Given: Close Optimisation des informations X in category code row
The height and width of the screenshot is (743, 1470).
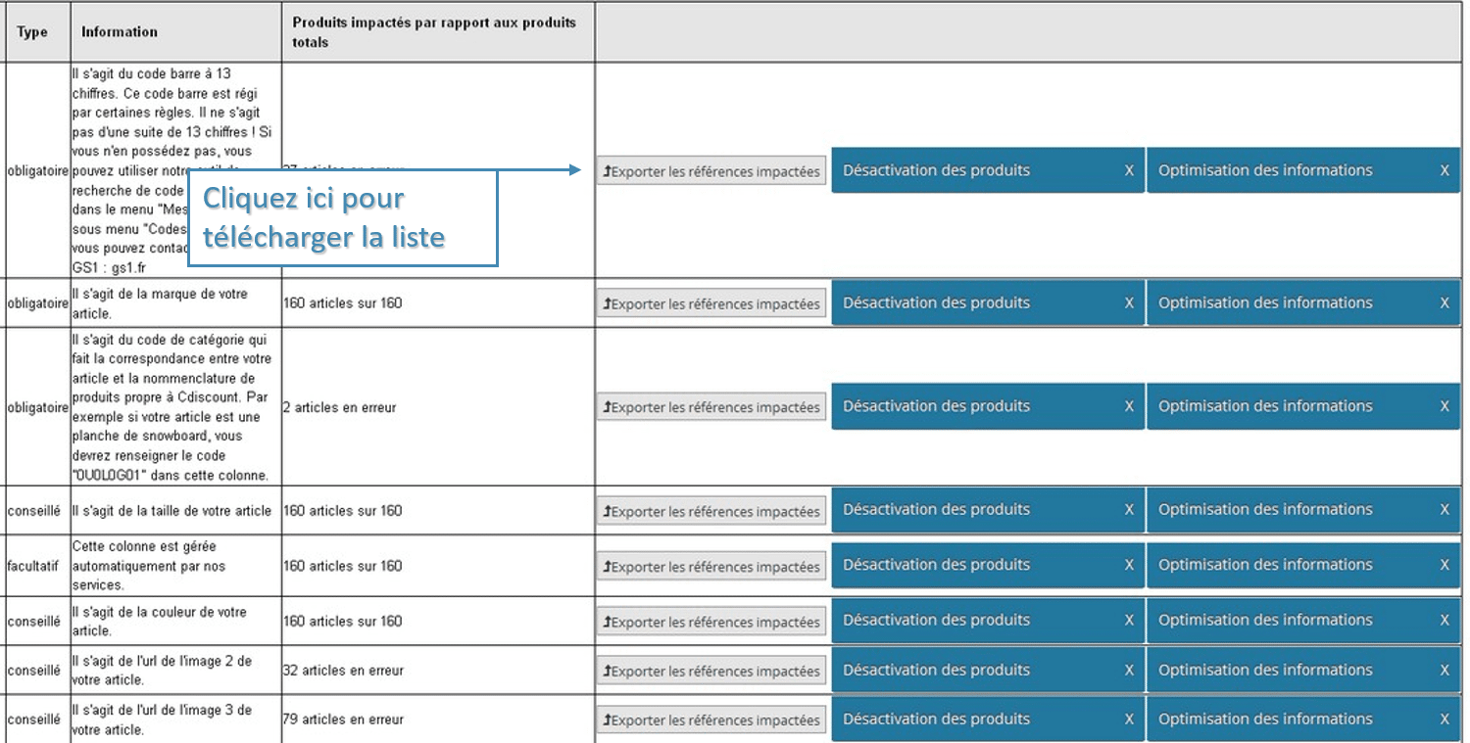Looking at the screenshot, I should coord(1445,406).
